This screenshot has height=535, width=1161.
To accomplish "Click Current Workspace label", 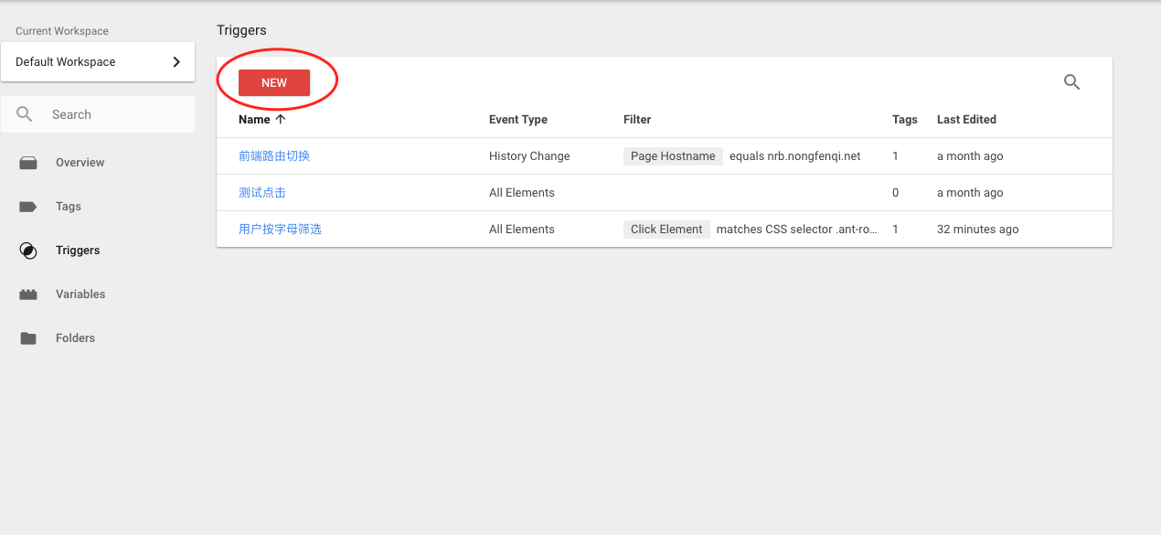I will [x=62, y=31].
